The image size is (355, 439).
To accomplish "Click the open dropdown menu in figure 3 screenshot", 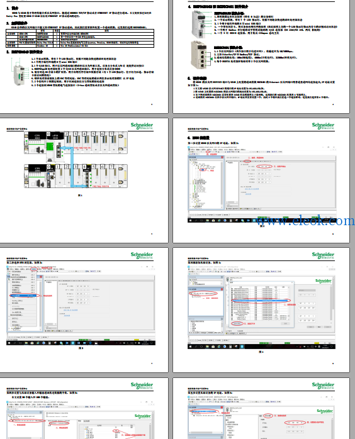I will point(23,299).
